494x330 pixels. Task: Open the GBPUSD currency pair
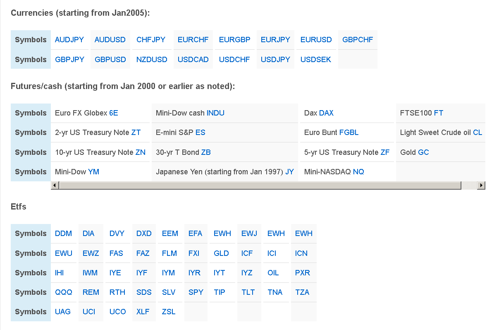click(x=110, y=60)
